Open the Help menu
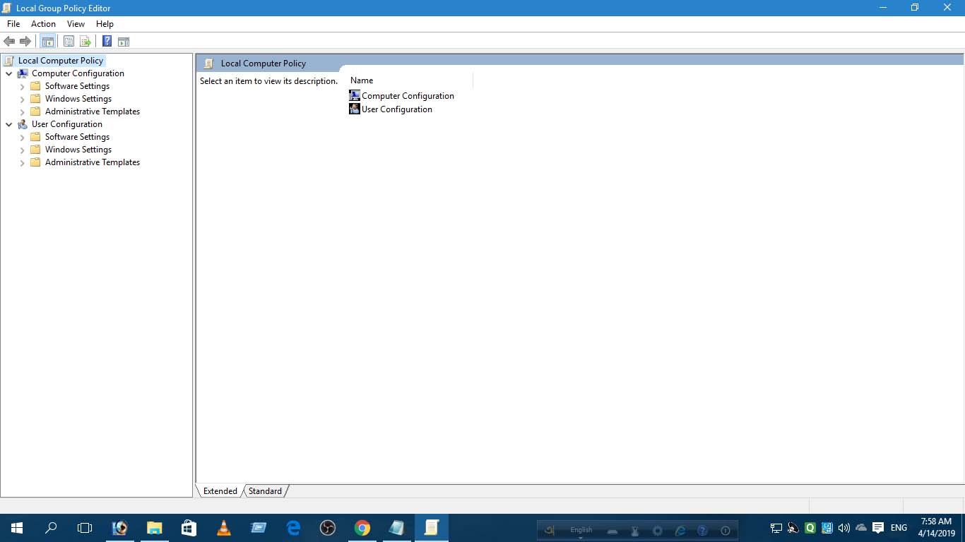The image size is (965, 542). 105,24
